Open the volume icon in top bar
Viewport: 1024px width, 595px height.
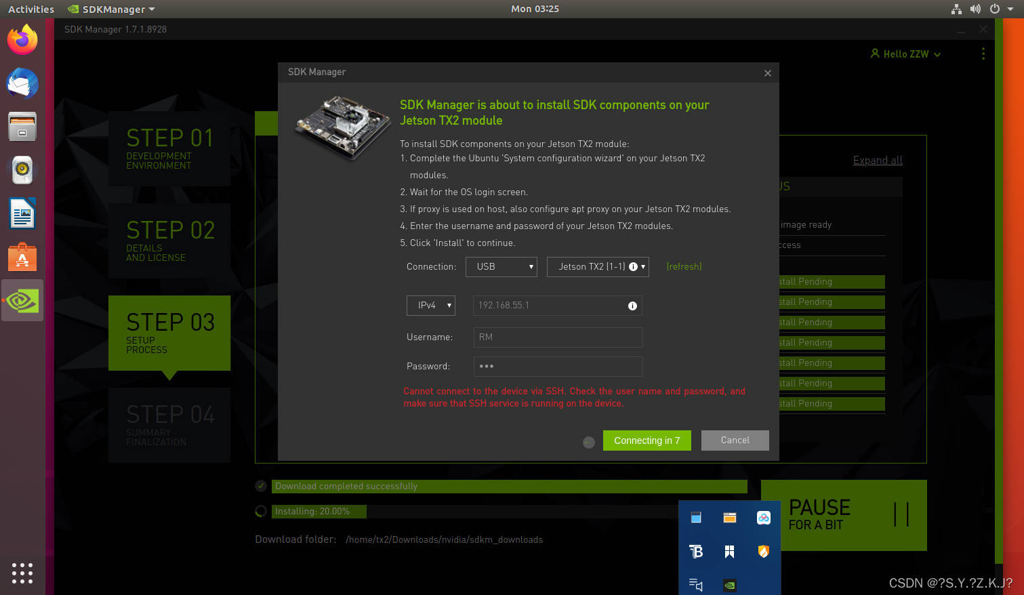point(975,9)
